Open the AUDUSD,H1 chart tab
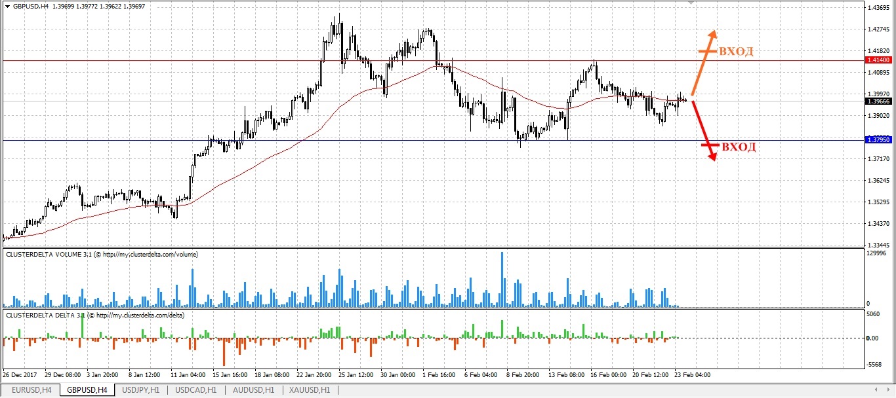Screen dimensions: 896x398 pyautogui.click(x=253, y=390)
